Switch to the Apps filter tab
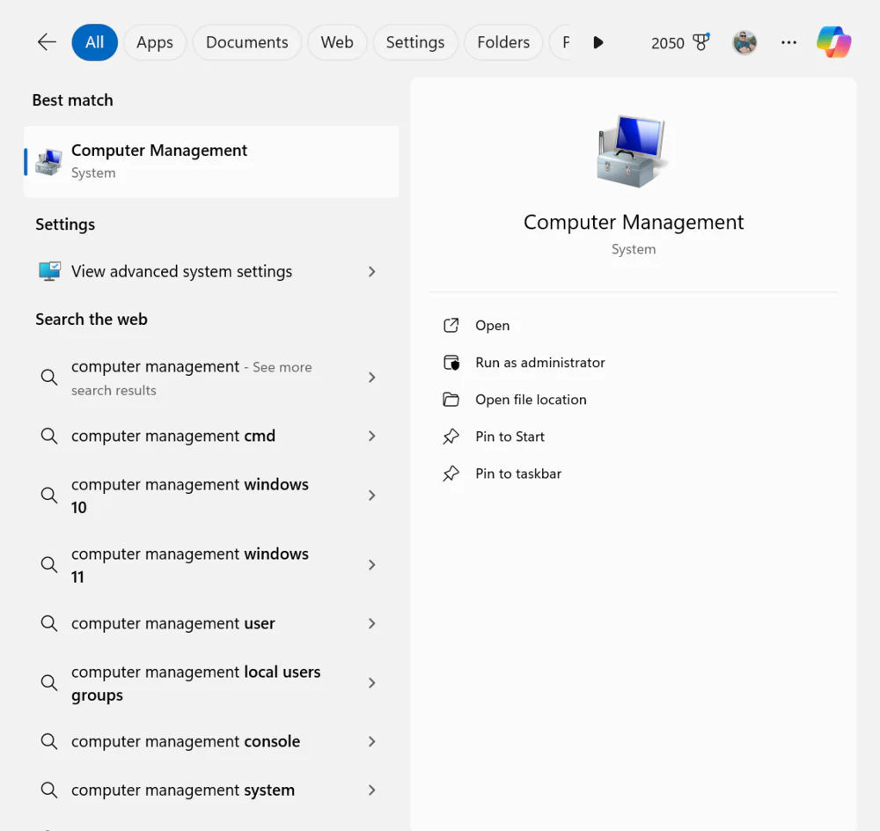This screenshot has width=880, height=831. click(154, 42)
